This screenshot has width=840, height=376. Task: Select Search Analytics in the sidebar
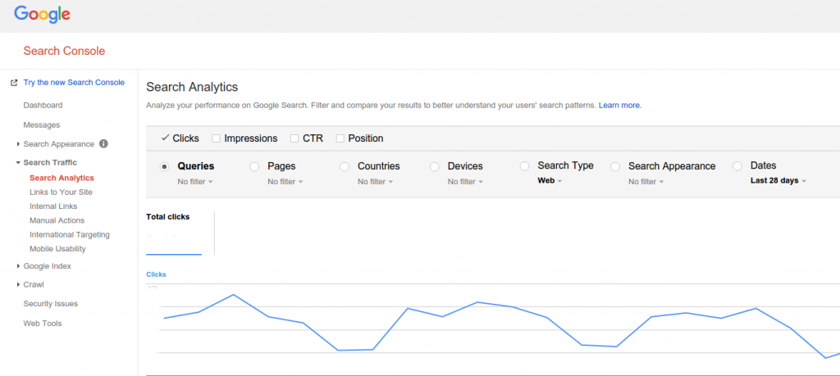coord(62,178)
